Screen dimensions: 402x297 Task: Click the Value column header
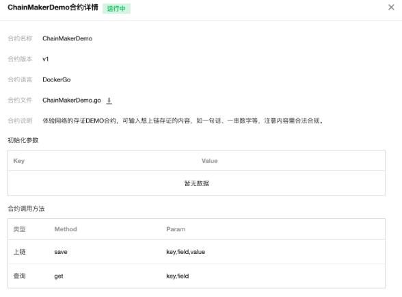[209, 161]
